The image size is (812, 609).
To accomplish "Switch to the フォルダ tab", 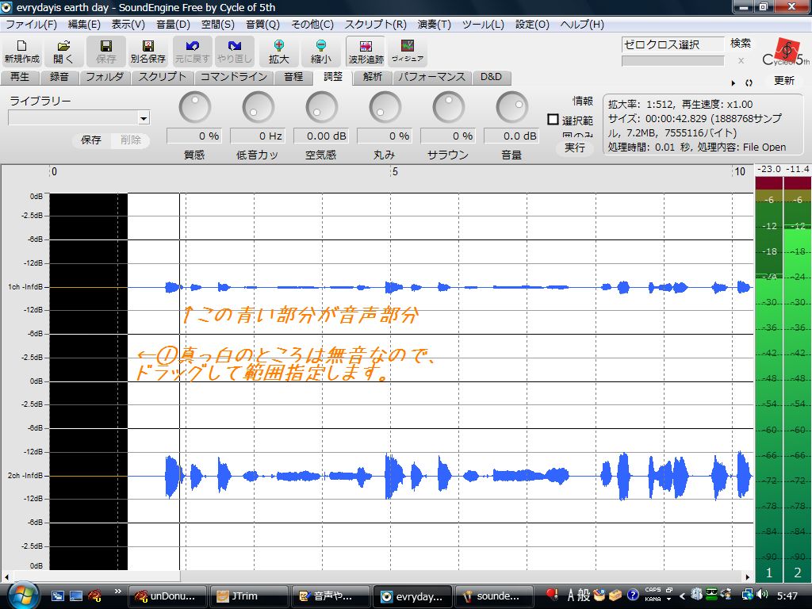I will click(x=105, y=77).
